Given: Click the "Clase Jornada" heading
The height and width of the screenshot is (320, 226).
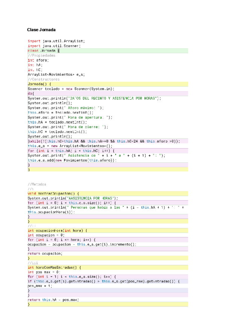Looking at the screenshot, I should coord(41,29).
